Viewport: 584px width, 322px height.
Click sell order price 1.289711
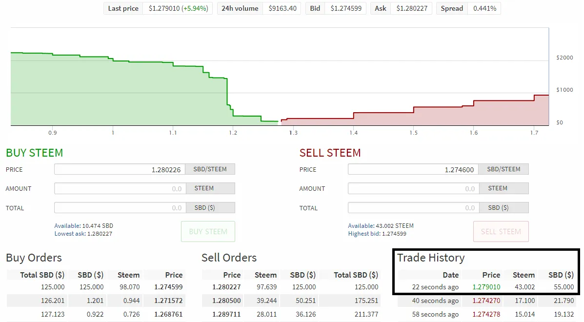click(x=226, y=314)
